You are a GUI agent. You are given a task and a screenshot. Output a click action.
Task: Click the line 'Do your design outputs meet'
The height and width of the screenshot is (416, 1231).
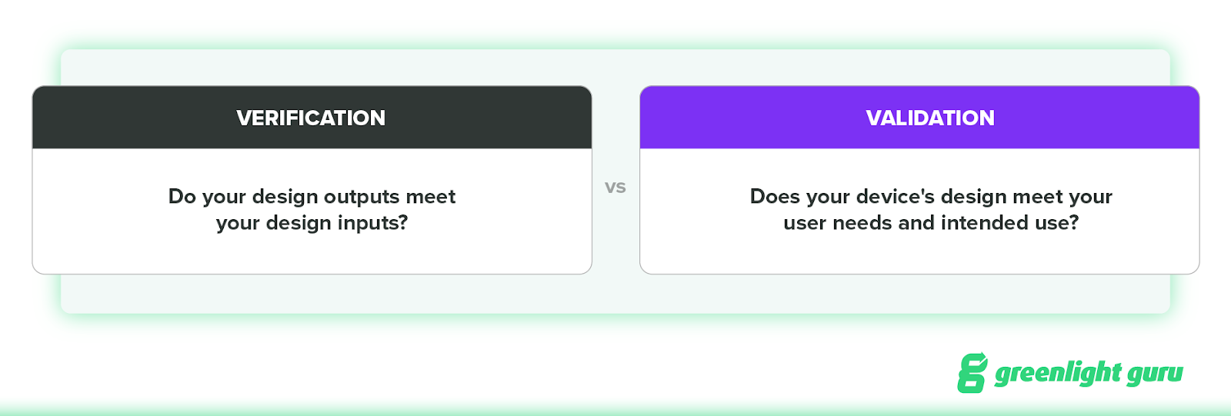(312, 197)
